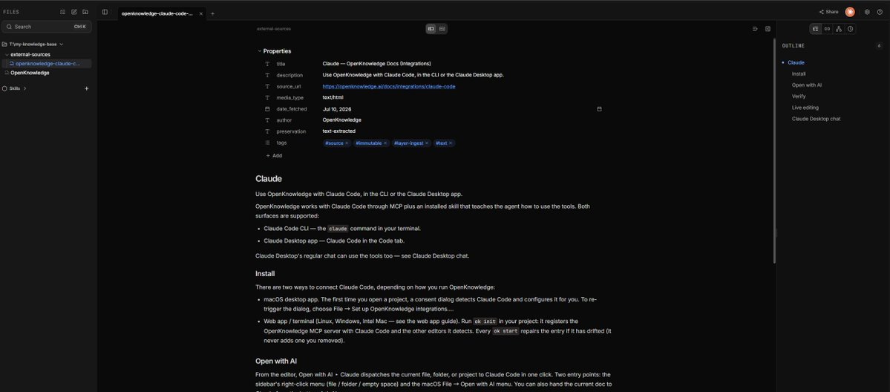The height and width of the screenshot is (392, 890).
Task: Create a new folder in Files header
Action: (85, 12)
